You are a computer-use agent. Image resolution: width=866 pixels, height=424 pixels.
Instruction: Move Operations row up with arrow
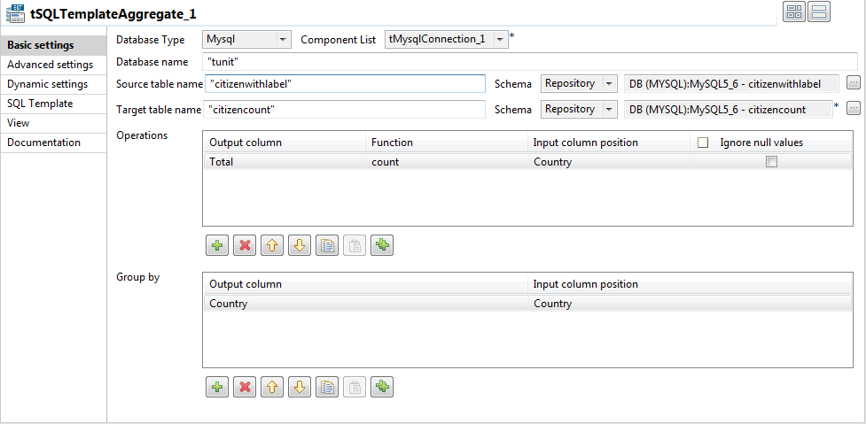click(x=272, y=245)
